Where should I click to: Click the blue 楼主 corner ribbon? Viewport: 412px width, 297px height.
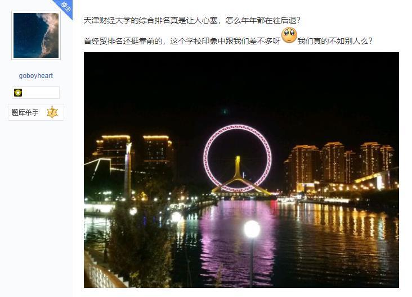click(x=64, y=8)
